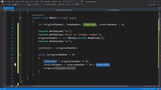Click reverseNumber declaration on line 9
The width and height of the screenshot is (161, 90).
(108, 24)
